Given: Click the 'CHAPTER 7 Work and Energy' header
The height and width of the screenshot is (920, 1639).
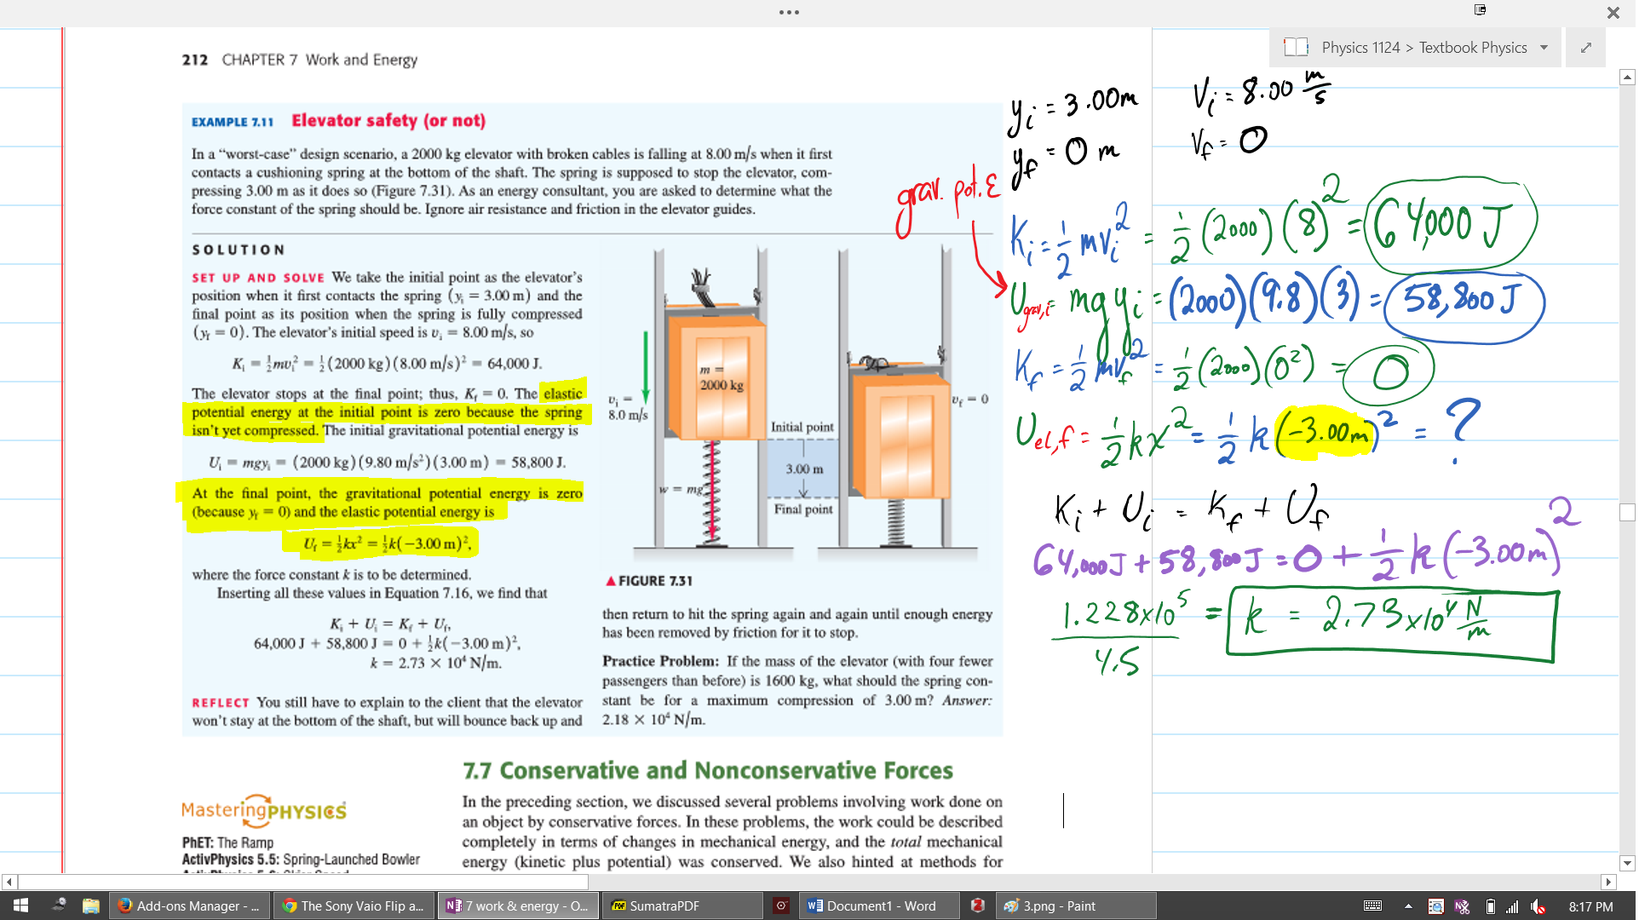Looking at the screenshot, I should tap(319, 60).
